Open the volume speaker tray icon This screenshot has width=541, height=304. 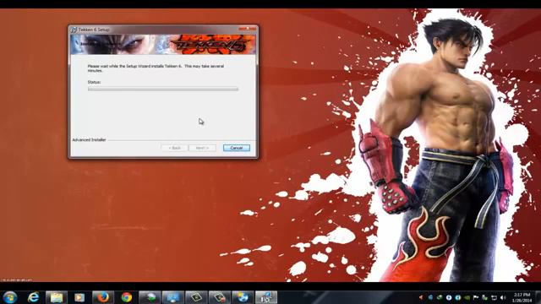coord(503,297)
